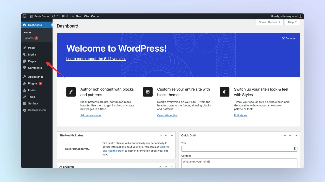Collapse the Site Health Status panel
This screenshot has height=182, width=325.
click(x=172, y=135)
